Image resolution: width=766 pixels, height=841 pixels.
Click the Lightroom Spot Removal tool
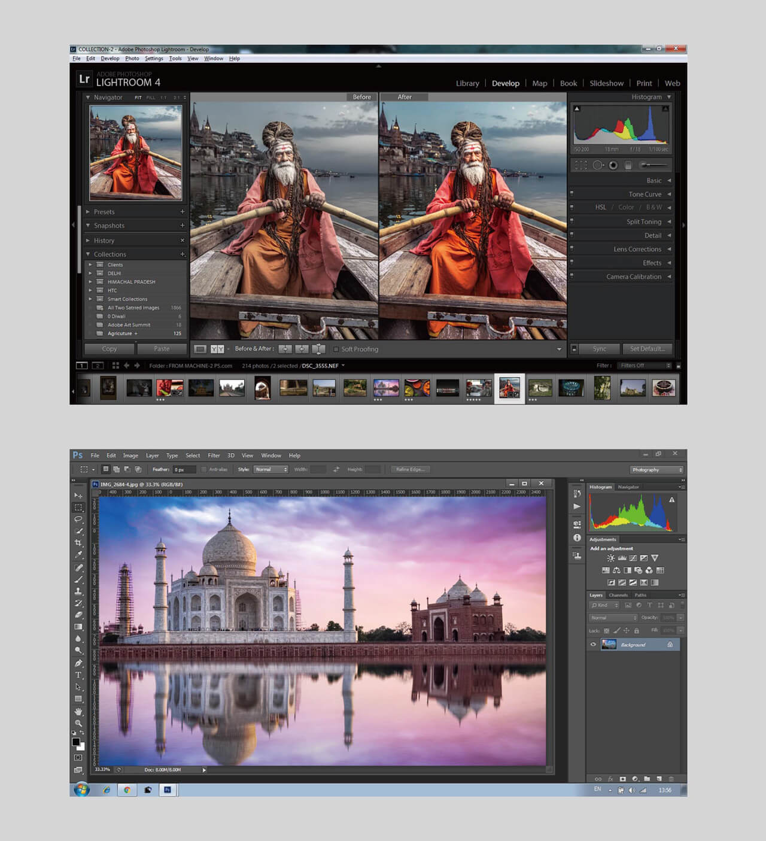597,165
